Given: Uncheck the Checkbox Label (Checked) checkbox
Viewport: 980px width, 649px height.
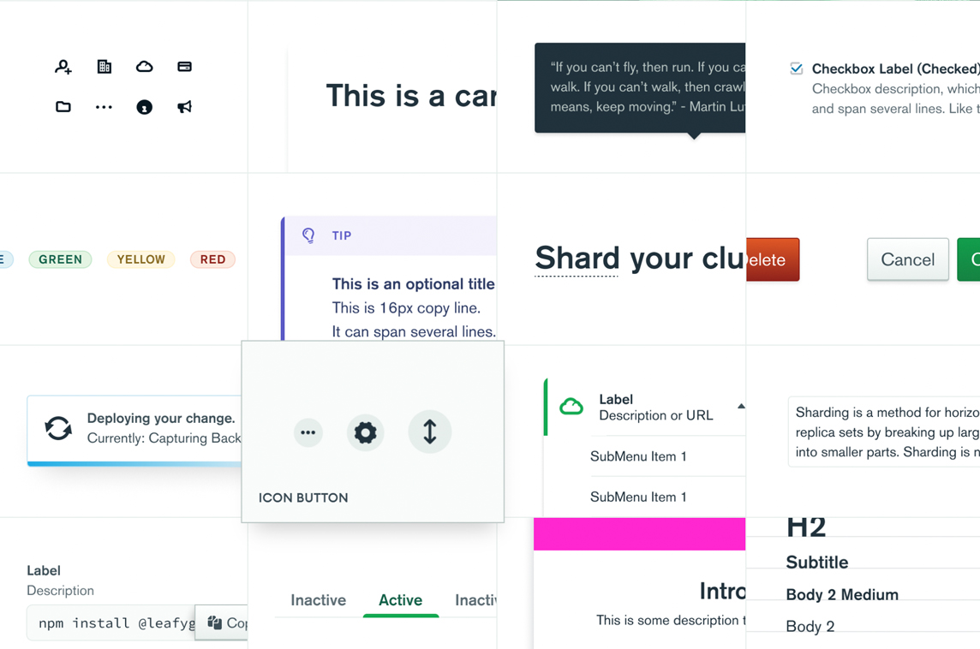Looking at the screenshot, I should [797, 68].
